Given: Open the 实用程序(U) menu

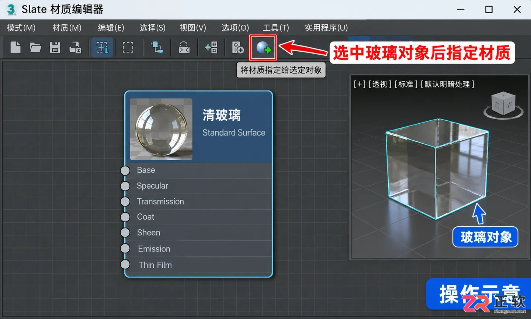Looking at the screenshot, I should (326, 28).
